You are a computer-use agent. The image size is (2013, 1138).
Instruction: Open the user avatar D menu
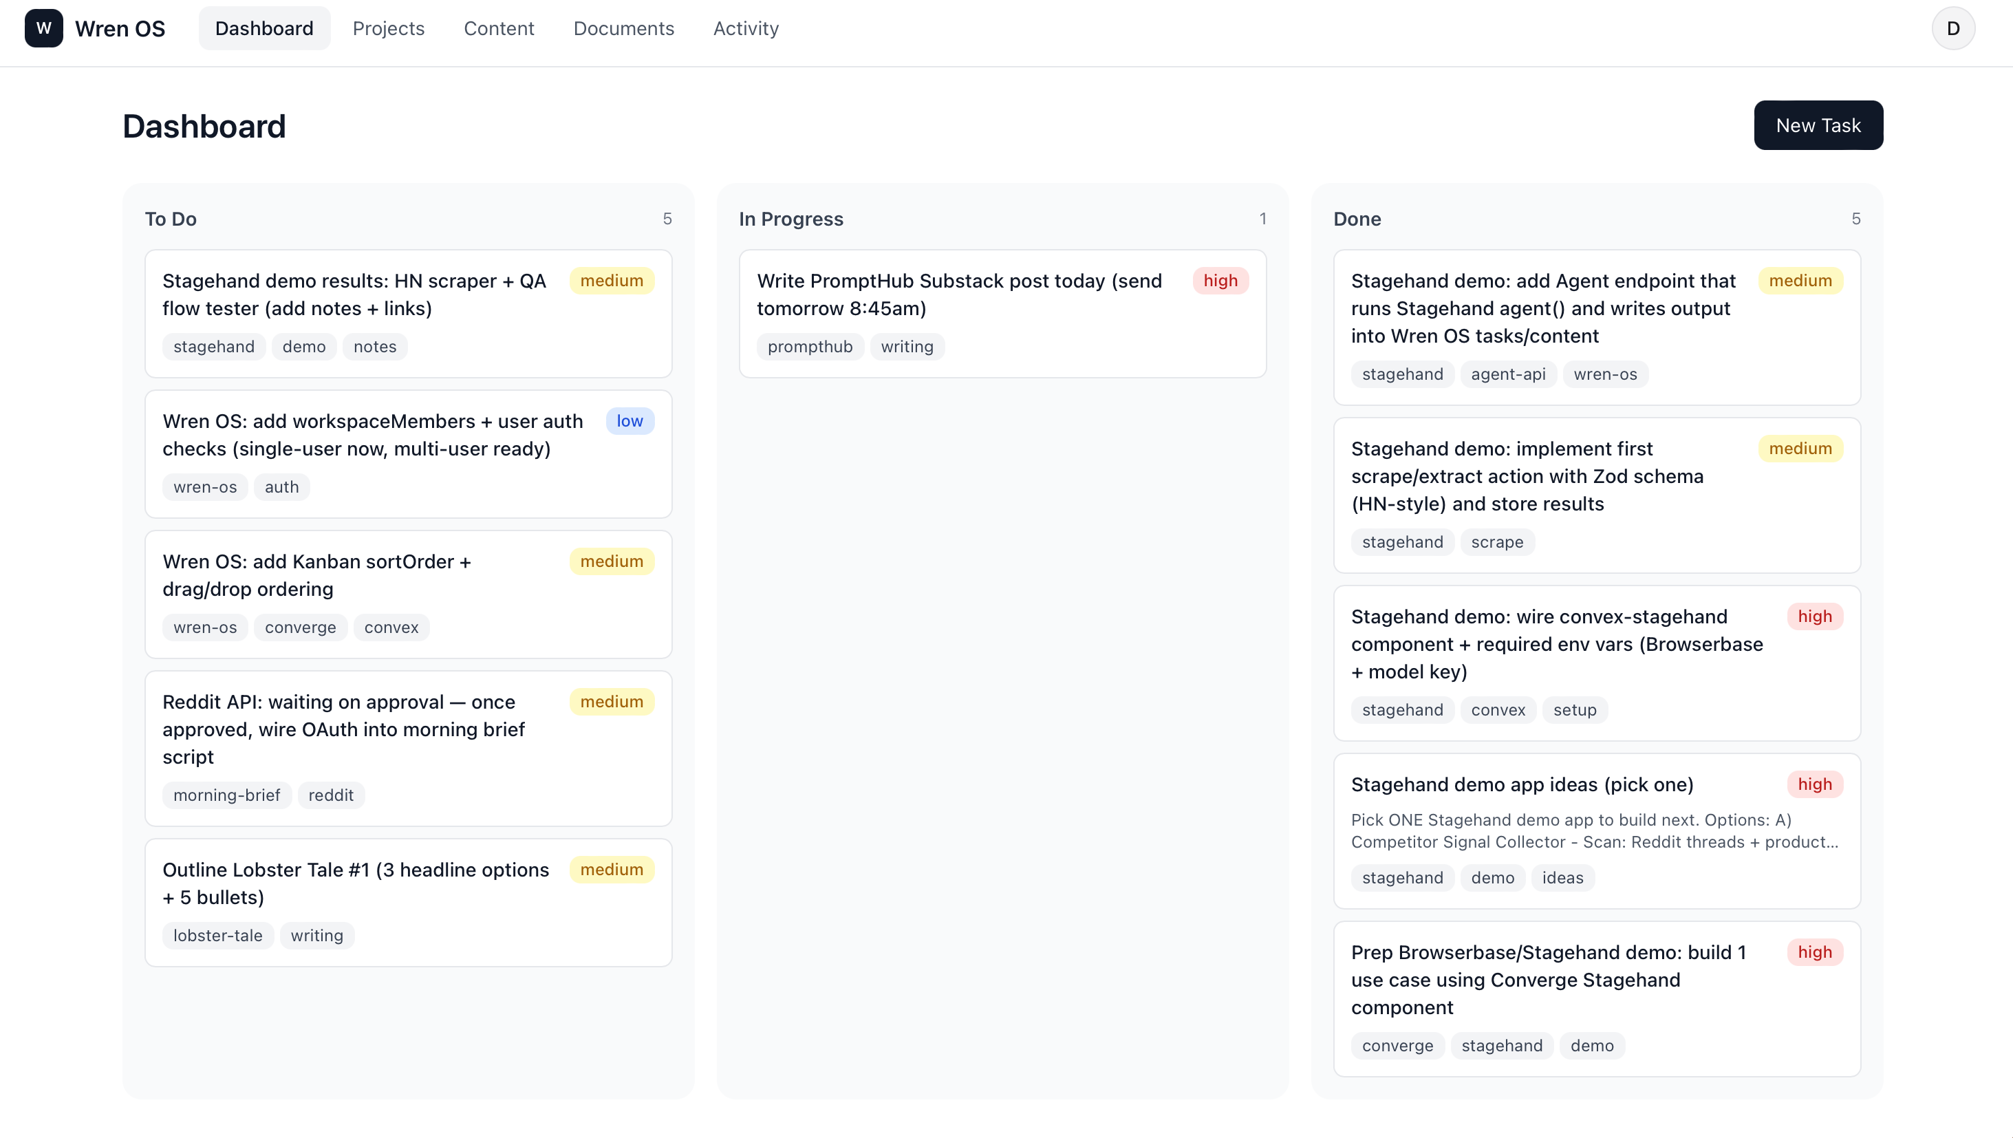[x=1953, y=28]
